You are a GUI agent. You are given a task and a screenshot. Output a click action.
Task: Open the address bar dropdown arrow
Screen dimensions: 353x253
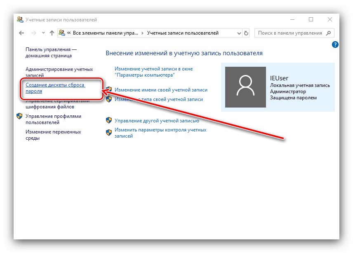tap(238, 33)
